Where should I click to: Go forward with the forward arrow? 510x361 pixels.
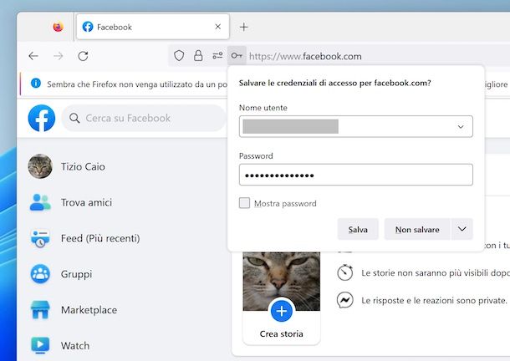coord(59,56)
